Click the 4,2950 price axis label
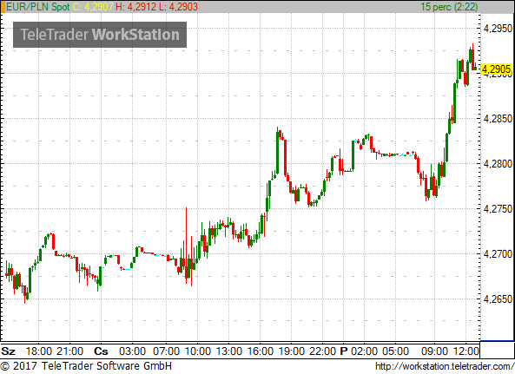This screenshot has width=515, height=374. tap(498, 29)
